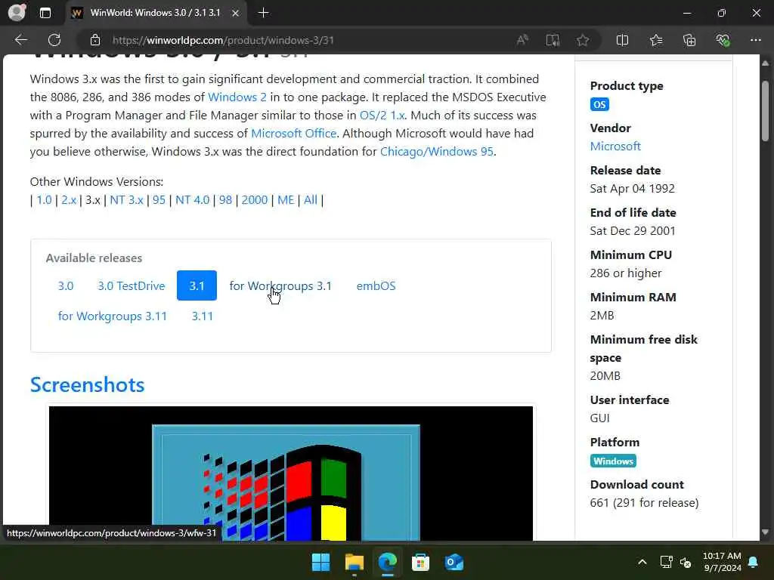The image size is (774, 580).
Task: Open the Collections icon
Action: pos(689,40)
